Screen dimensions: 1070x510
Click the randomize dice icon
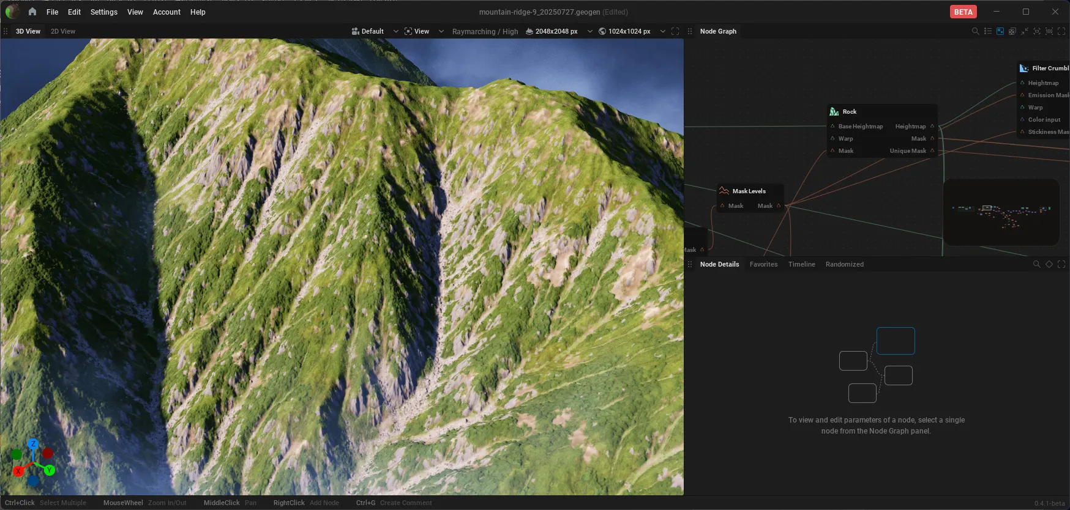1012,31
